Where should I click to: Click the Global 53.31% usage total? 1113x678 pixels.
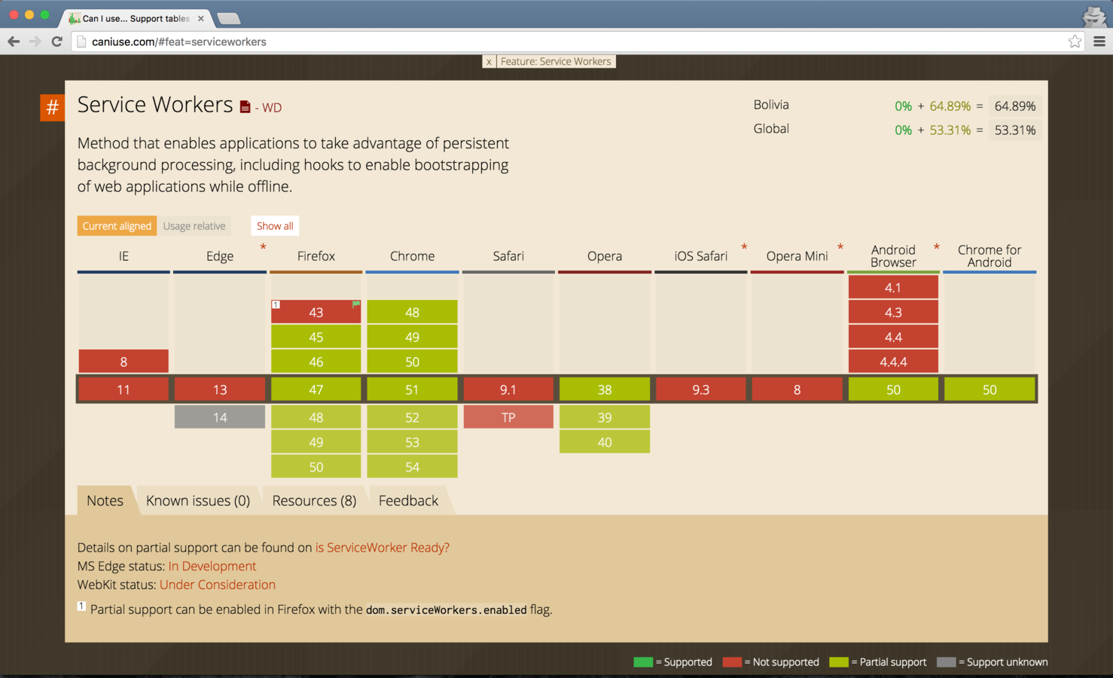[x=1015, y=130]
